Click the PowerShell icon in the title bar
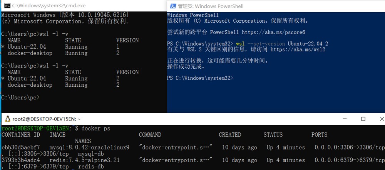 coord(173,6)
